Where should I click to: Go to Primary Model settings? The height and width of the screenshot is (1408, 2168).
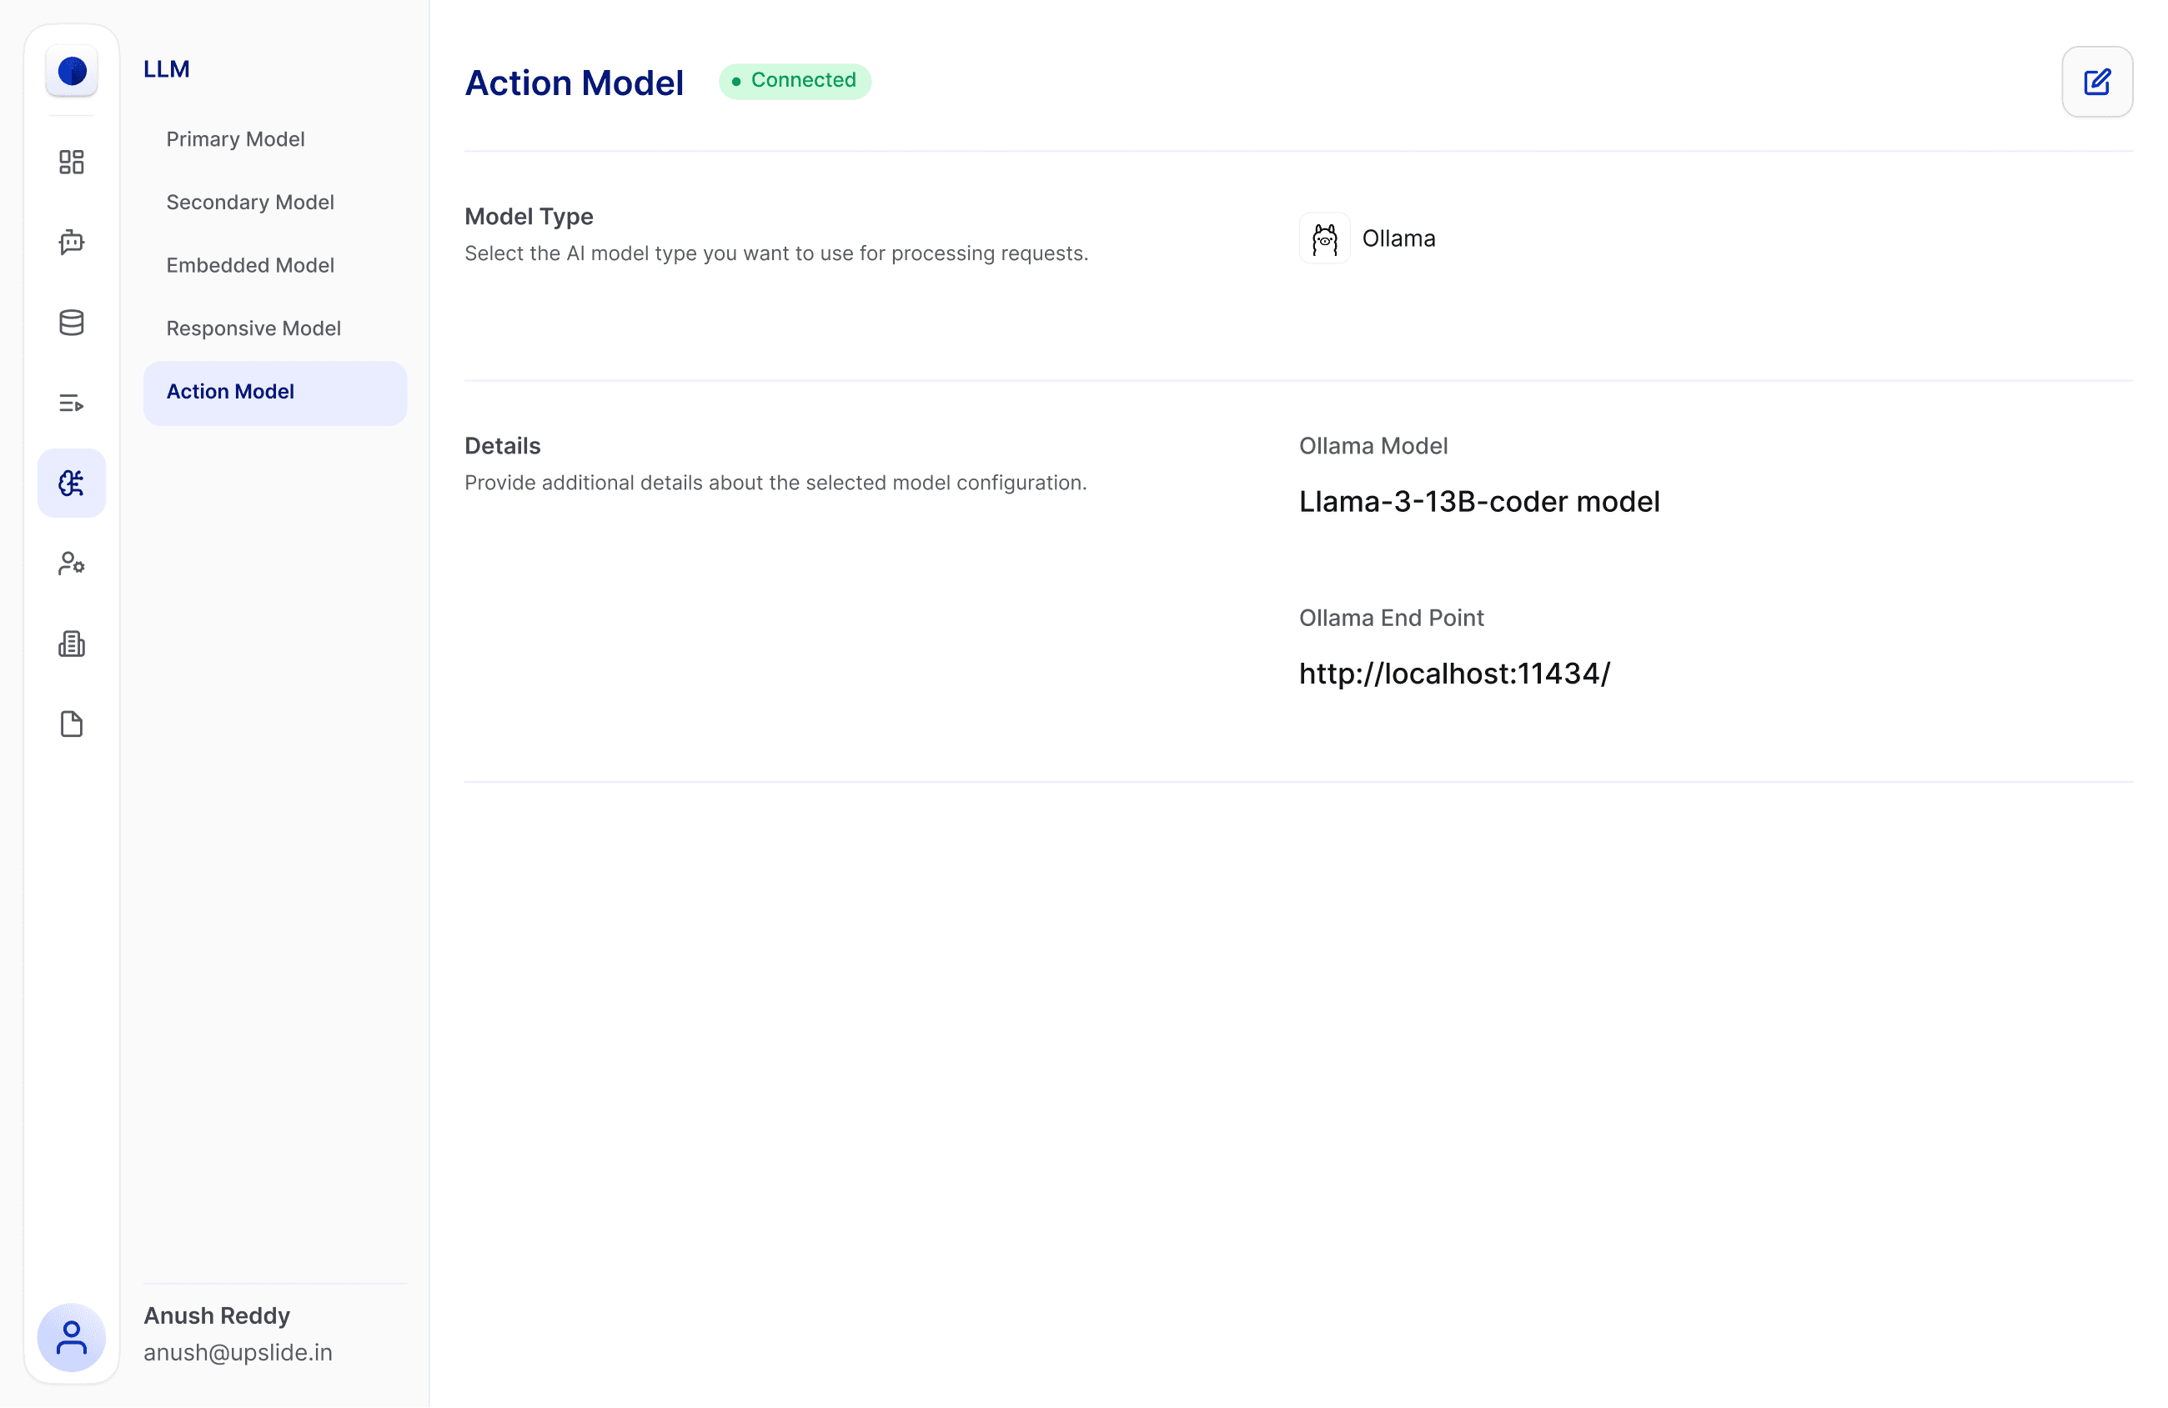click(235, 139)
